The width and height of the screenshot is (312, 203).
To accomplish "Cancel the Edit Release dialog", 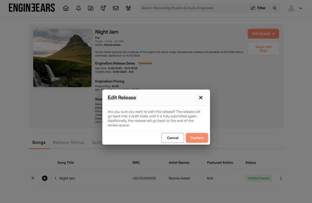I will click(x=172, y=138).
